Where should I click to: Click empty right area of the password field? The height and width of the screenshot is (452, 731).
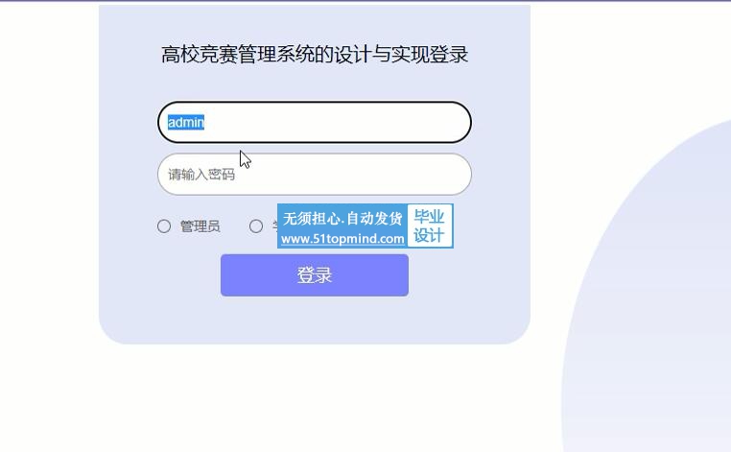tap(373, 175)
